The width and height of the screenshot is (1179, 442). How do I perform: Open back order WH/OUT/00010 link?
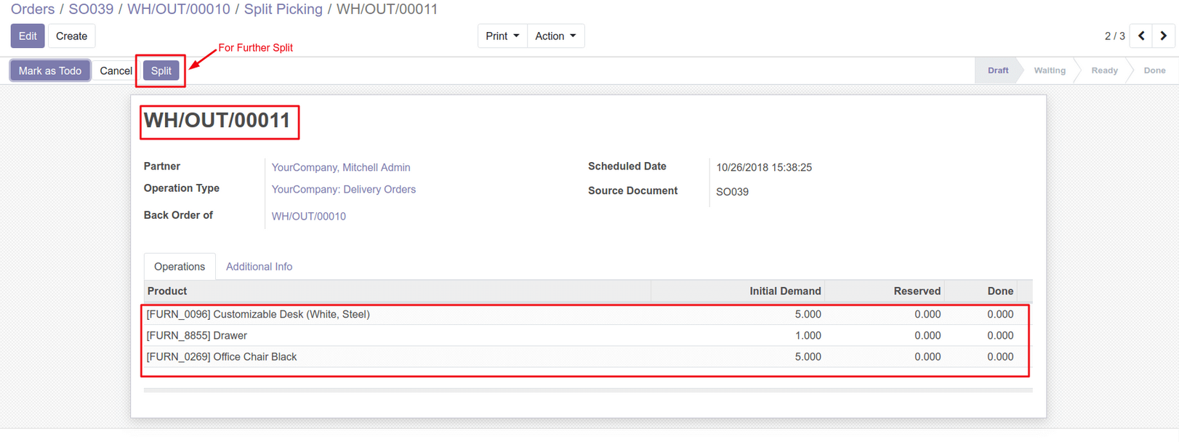308,217
